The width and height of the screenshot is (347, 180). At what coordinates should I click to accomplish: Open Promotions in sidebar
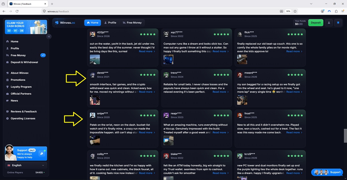(x=18, y=80)
